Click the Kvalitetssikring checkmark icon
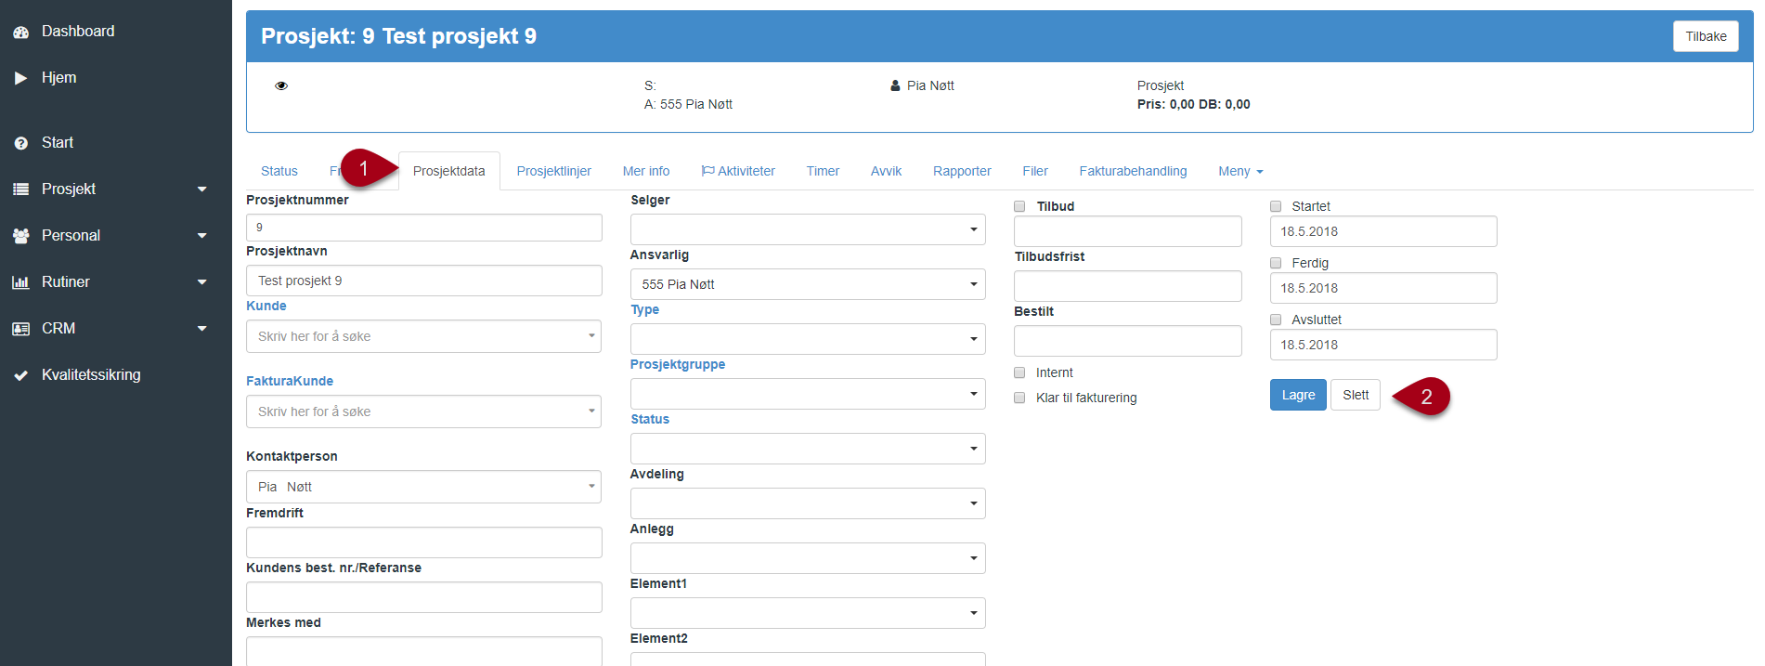Screen dimensions: 1765x666 tap(20, 375)
